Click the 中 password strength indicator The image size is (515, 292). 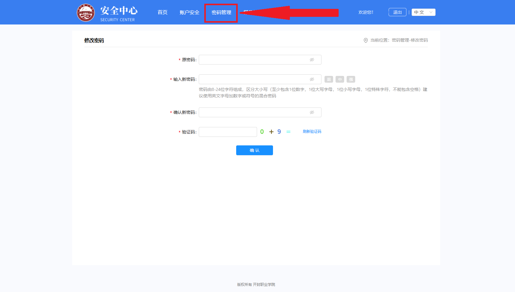[340, 80]
